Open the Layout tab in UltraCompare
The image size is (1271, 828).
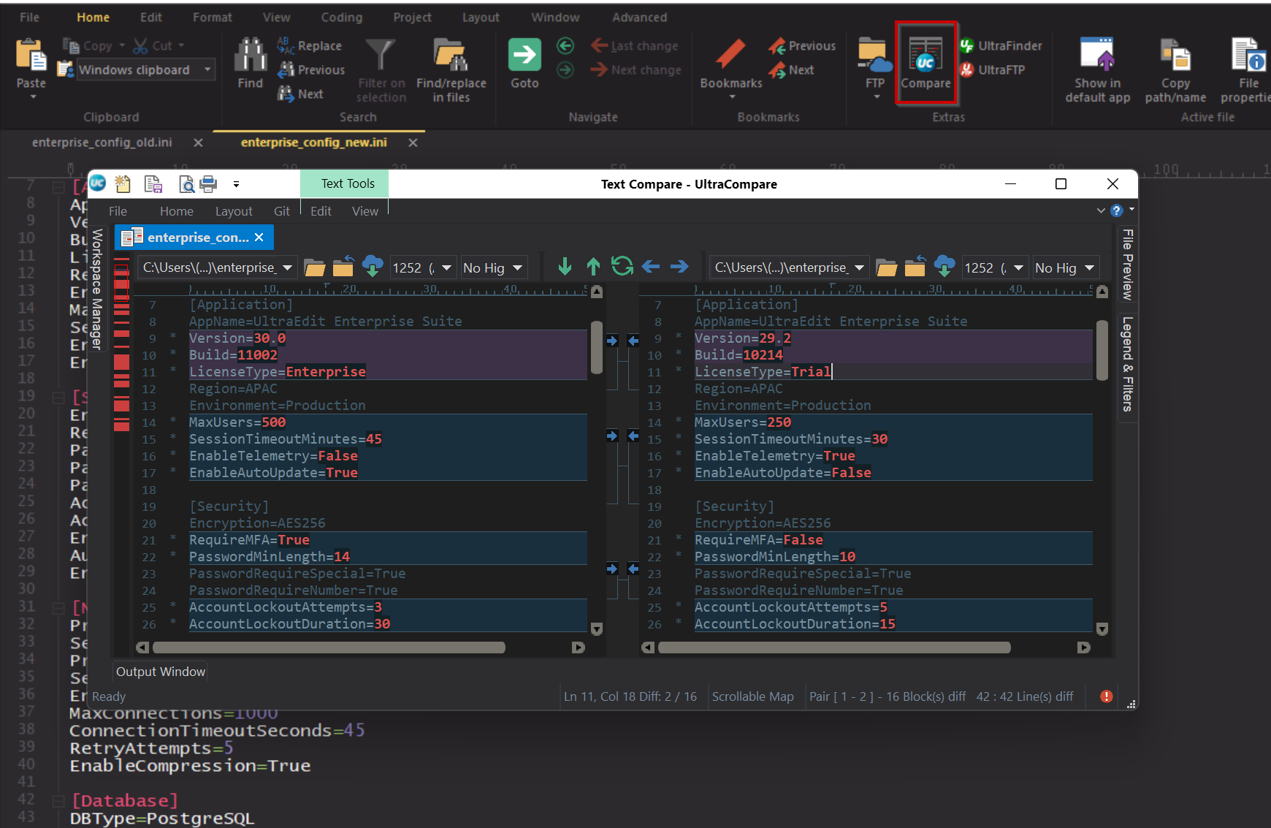[x=233, y=211]
